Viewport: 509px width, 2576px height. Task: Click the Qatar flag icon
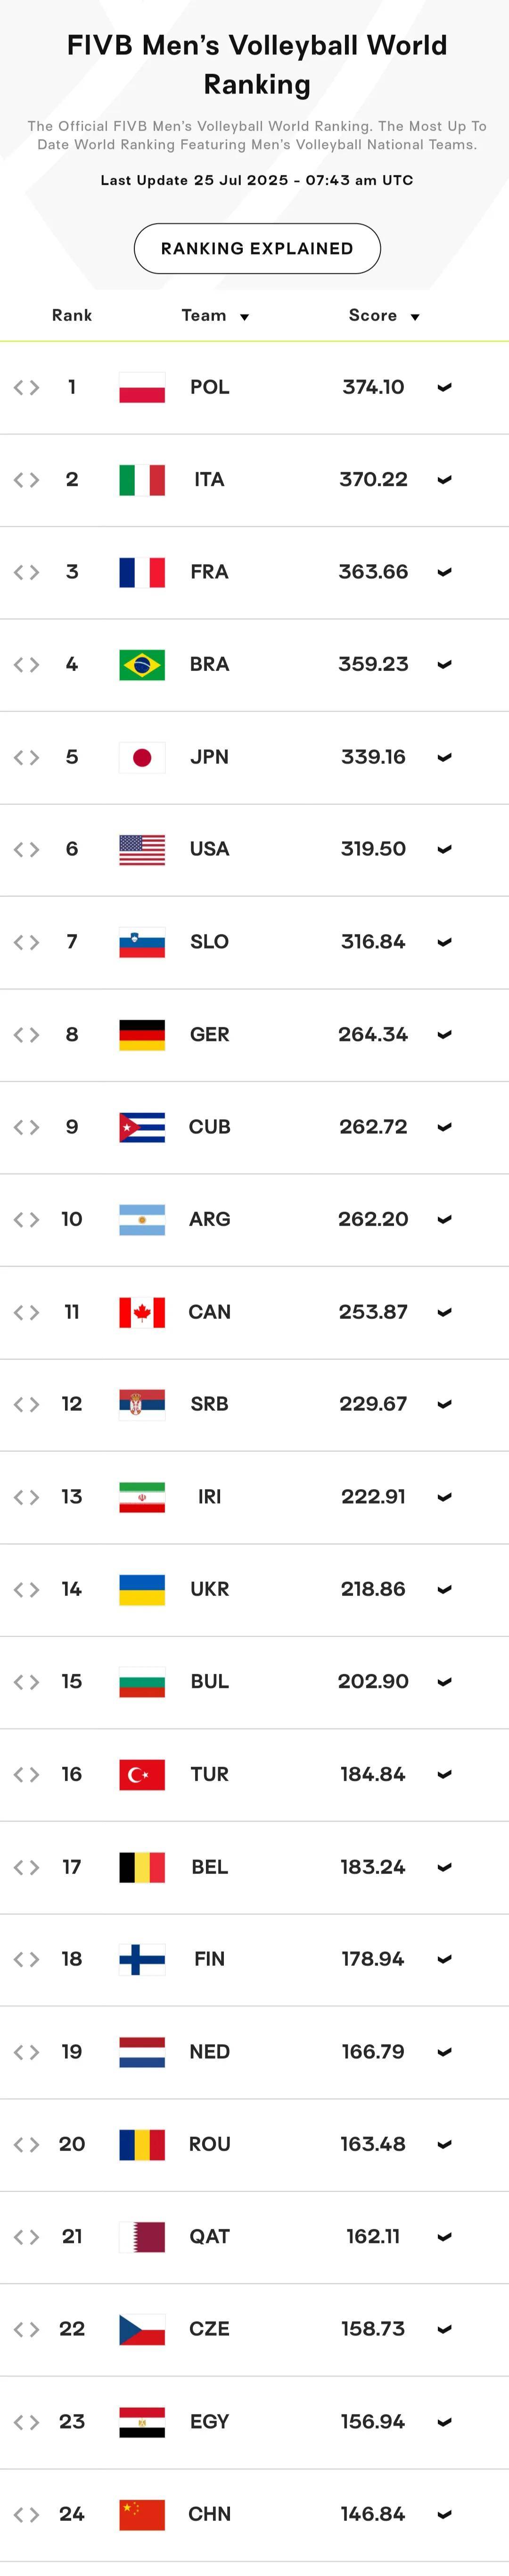click(142, 2236)
